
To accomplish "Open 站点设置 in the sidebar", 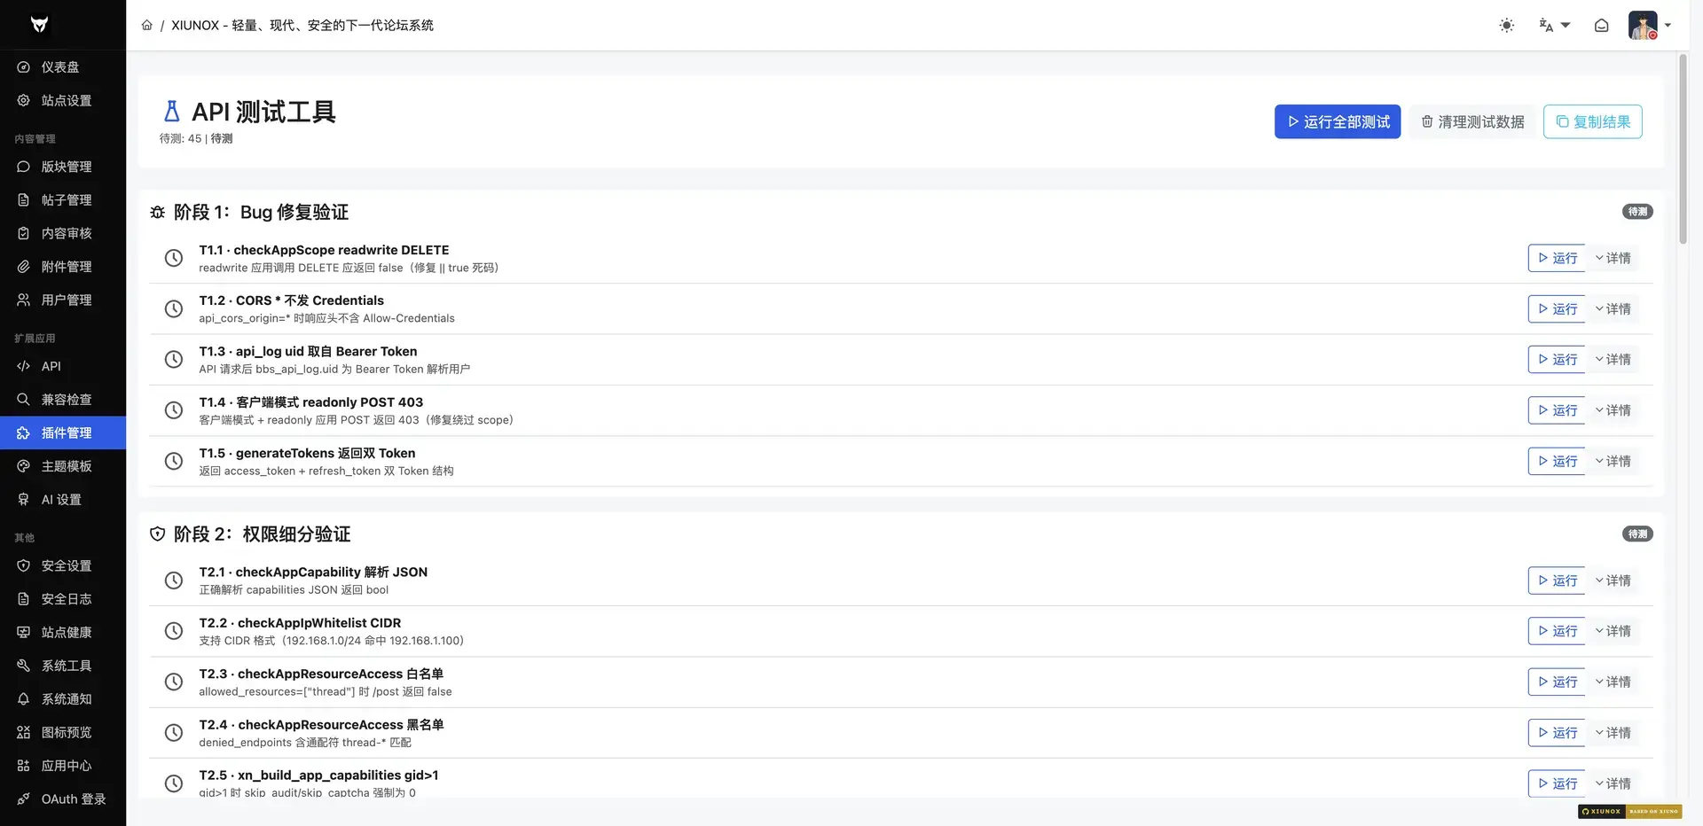I will click(x=63, y=101).
